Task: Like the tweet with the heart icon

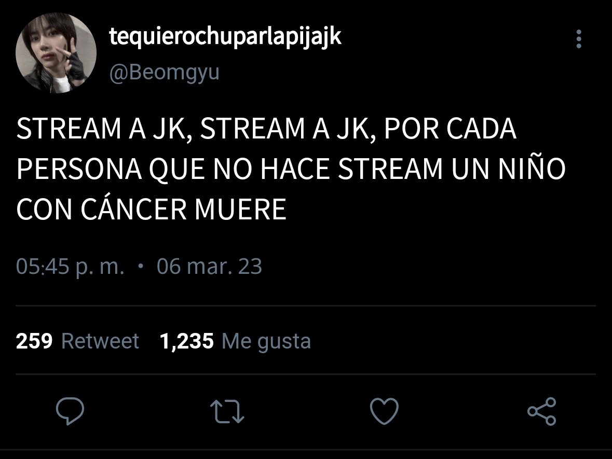Action: click(x=384, y=411)
